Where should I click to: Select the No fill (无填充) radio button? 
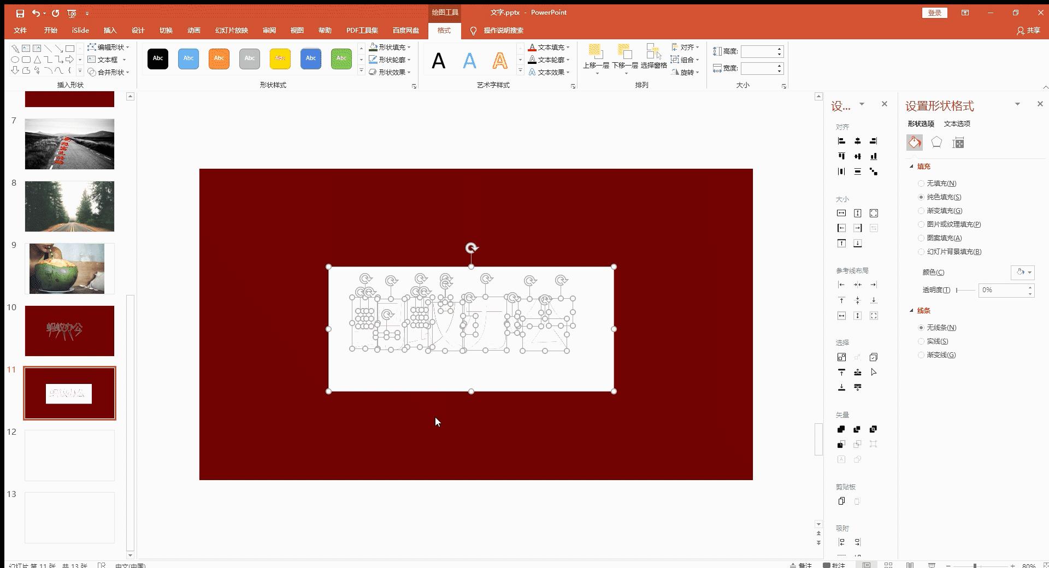point(921,184)
